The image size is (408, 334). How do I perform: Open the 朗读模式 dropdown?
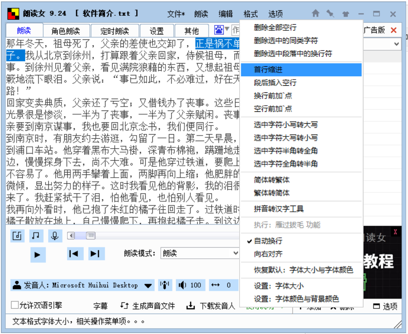tap(200, 253)
